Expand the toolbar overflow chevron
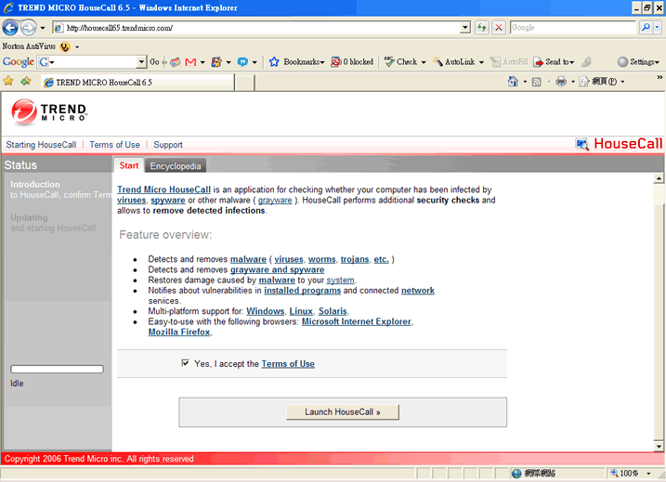This screenshot has height=482, width=666. tap(659, 77)
